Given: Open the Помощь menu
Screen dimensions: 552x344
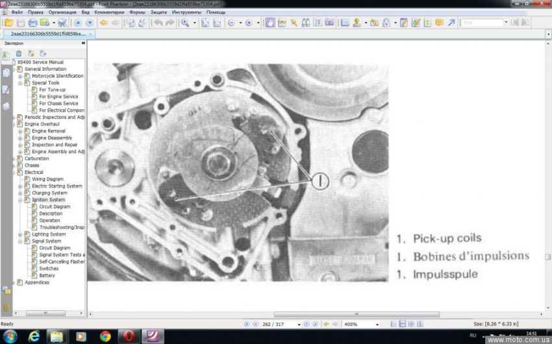Looking at the screenshot, I should (216, 12).
